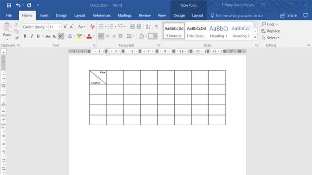Save the document with the floppy disk icon
Image resolution: width=312 pixels, height=175 pixels.
[x=9, y=5]
